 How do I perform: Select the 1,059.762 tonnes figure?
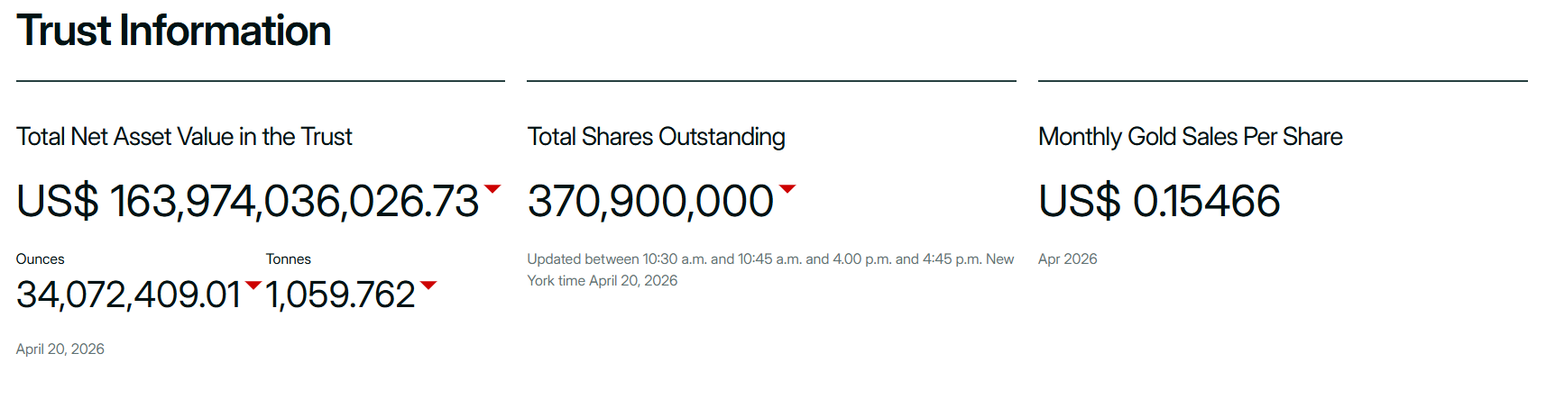coord(341,295)
